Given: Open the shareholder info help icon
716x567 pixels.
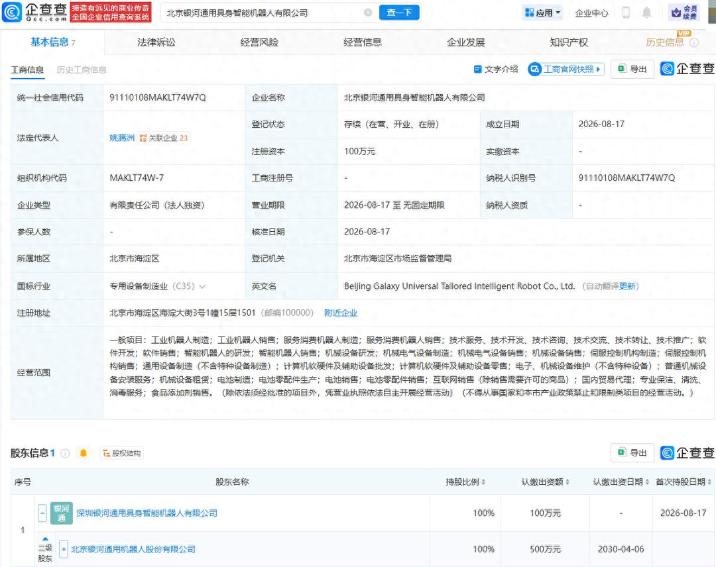Looking at the screenshot, I should pyautogui.click(x=65, y=453).
